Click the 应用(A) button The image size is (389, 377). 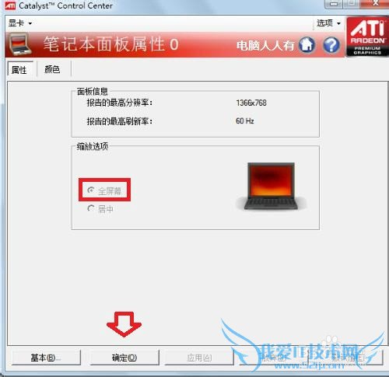coord(199,358)
